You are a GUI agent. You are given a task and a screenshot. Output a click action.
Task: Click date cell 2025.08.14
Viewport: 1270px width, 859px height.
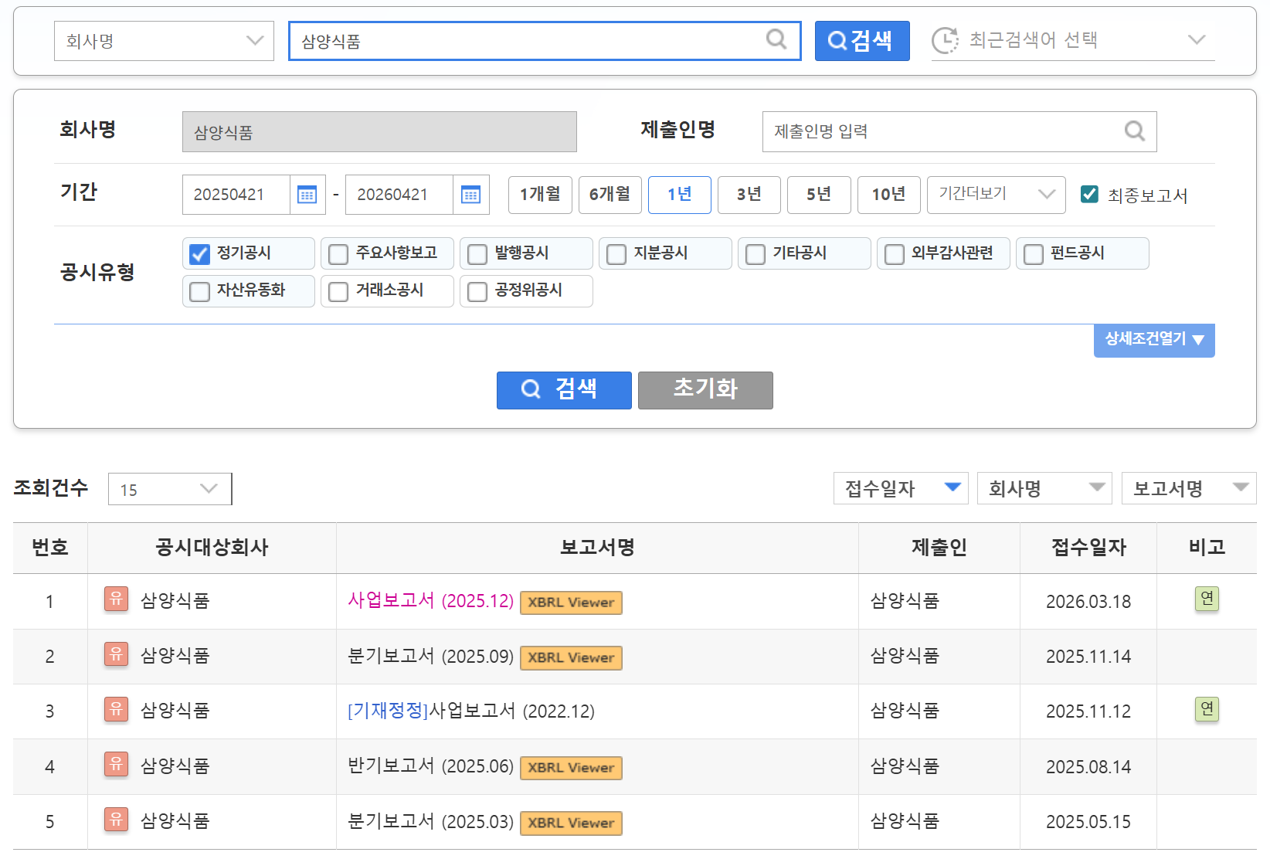click(x=1088, y=767)
